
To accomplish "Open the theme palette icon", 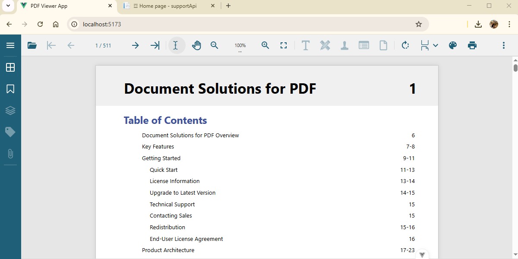I will (x=452, y=45).
